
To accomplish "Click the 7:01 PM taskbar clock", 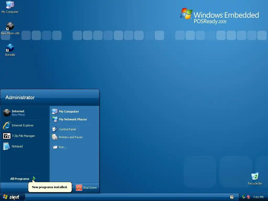I will point(258,197).
